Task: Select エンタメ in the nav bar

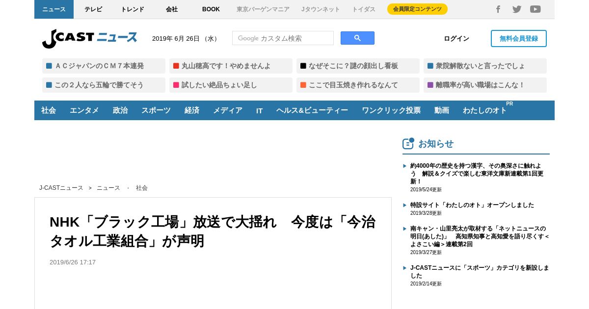Action: point(84,110)
